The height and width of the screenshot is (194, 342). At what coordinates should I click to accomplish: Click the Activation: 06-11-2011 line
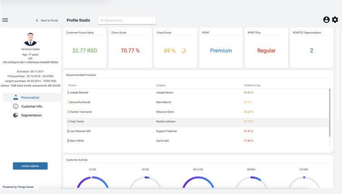click(x=30, y=71)
